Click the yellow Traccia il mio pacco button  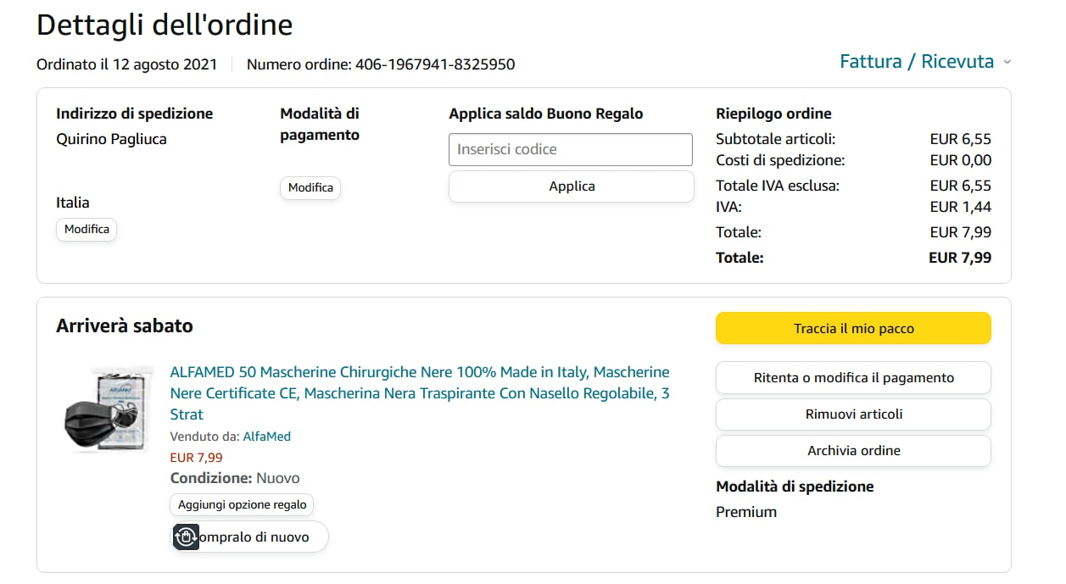(853, 328)
